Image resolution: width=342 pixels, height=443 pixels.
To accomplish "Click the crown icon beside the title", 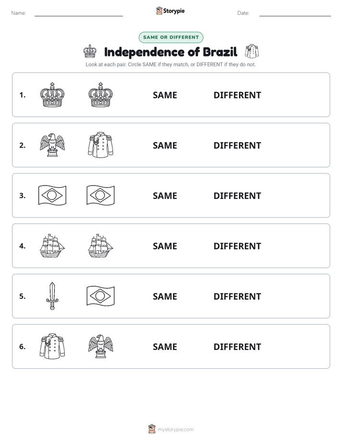I will click(x=90, y=51).
